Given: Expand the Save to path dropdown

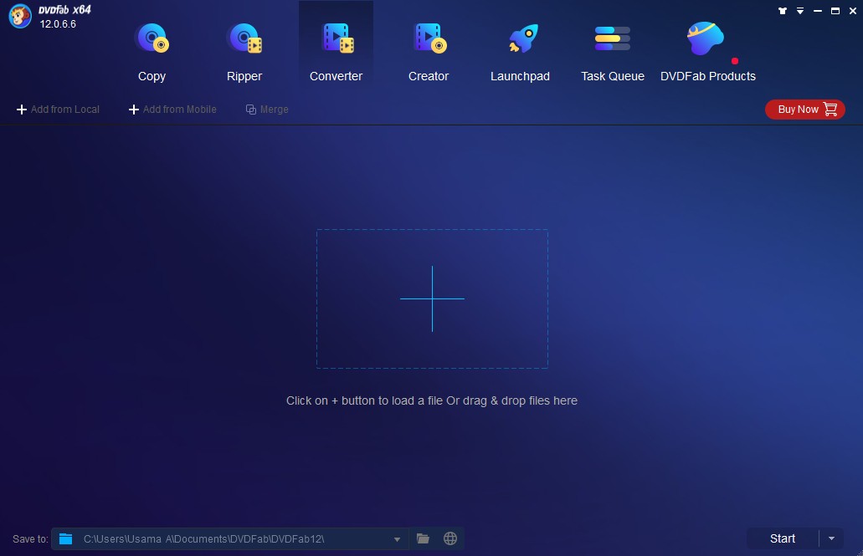Looking at the screenshot, I should pos(398,539).
